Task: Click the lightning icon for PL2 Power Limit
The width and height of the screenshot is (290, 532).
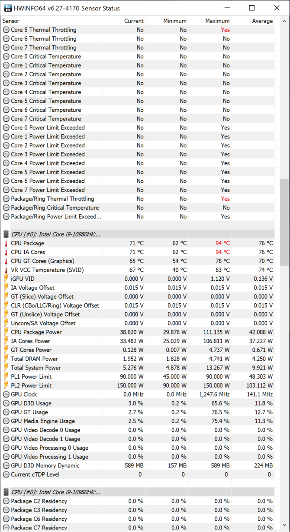Action: pos(6,386)
